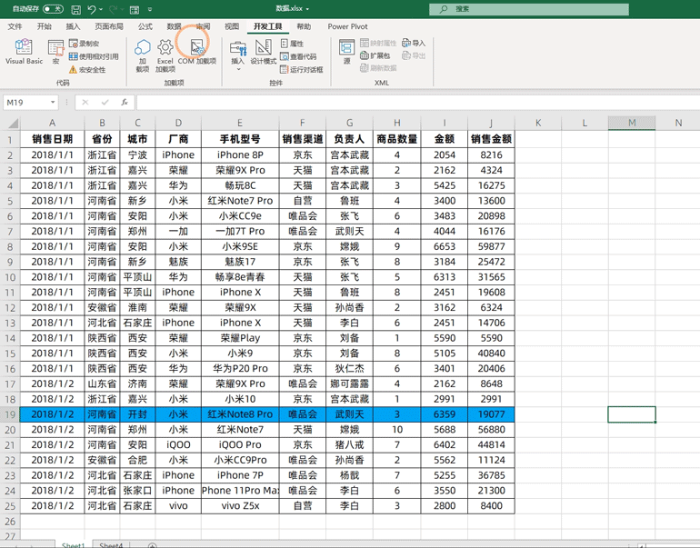Expand the 数据.xlsx file name dropdown
The width and height of the screenshot is (700, 548).
click(x=307, y=9)
